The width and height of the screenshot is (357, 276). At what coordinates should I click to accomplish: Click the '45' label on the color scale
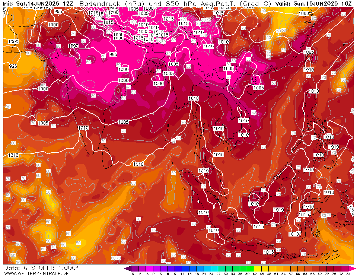[x=262, y=274]
